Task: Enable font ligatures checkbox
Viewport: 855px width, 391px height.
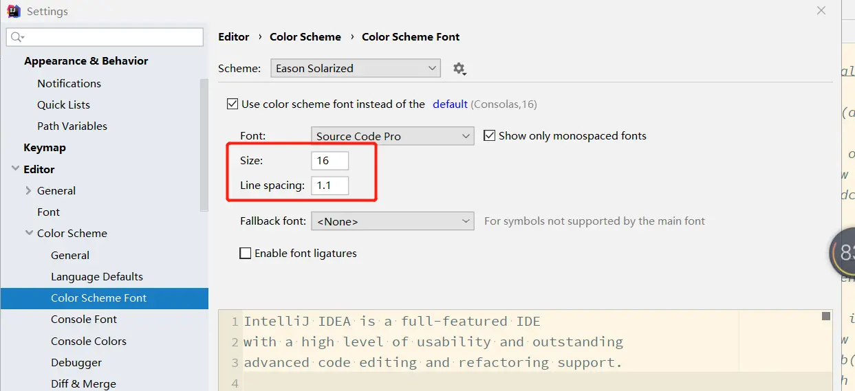Action: pyautogui.click(x=245, y=254)
